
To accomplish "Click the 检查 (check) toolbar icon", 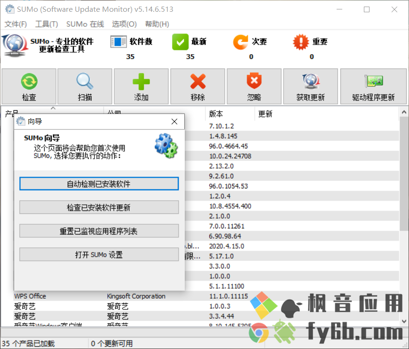I will point(29,81).
